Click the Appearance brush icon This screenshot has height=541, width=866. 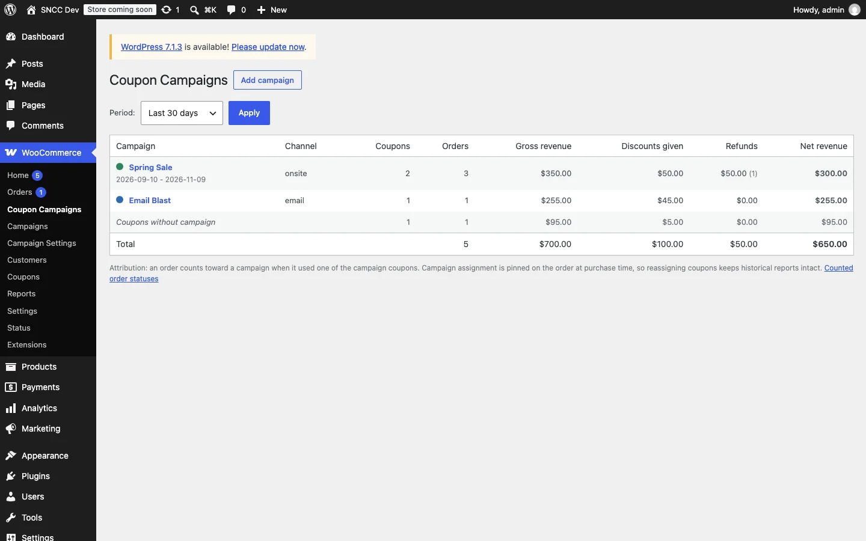11,456
